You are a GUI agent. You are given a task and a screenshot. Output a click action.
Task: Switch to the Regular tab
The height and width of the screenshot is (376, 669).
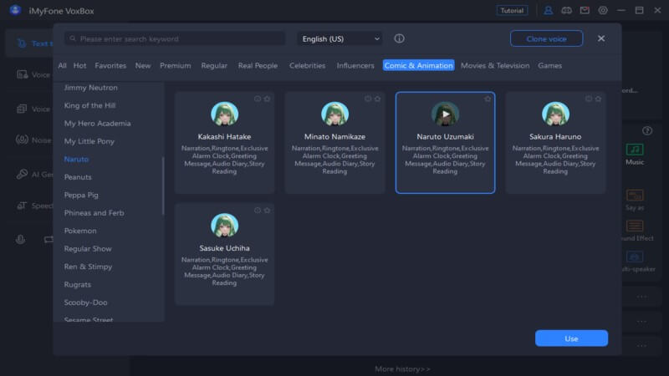click(214, 66)
